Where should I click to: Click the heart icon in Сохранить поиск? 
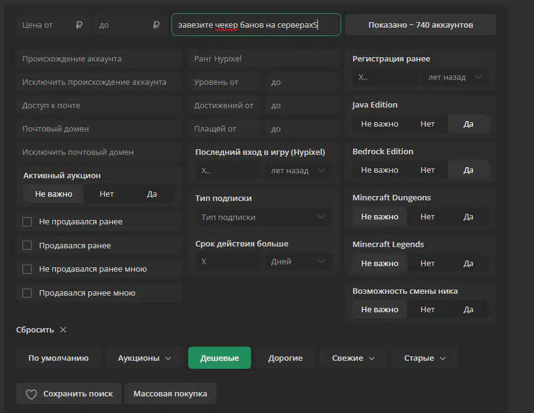coord(31,394)
